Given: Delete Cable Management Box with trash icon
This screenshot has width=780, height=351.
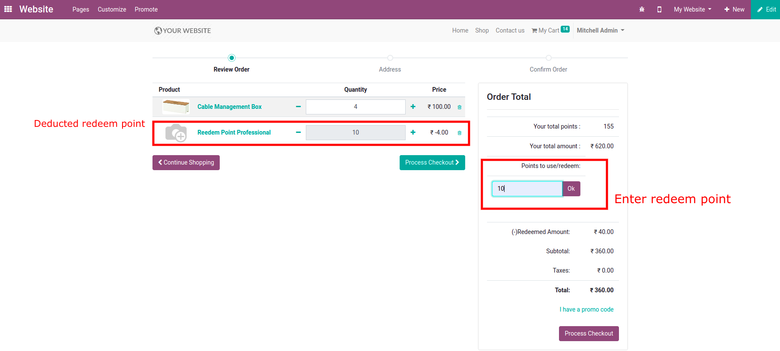Looking at the screenshot, I should click(460, 107).
